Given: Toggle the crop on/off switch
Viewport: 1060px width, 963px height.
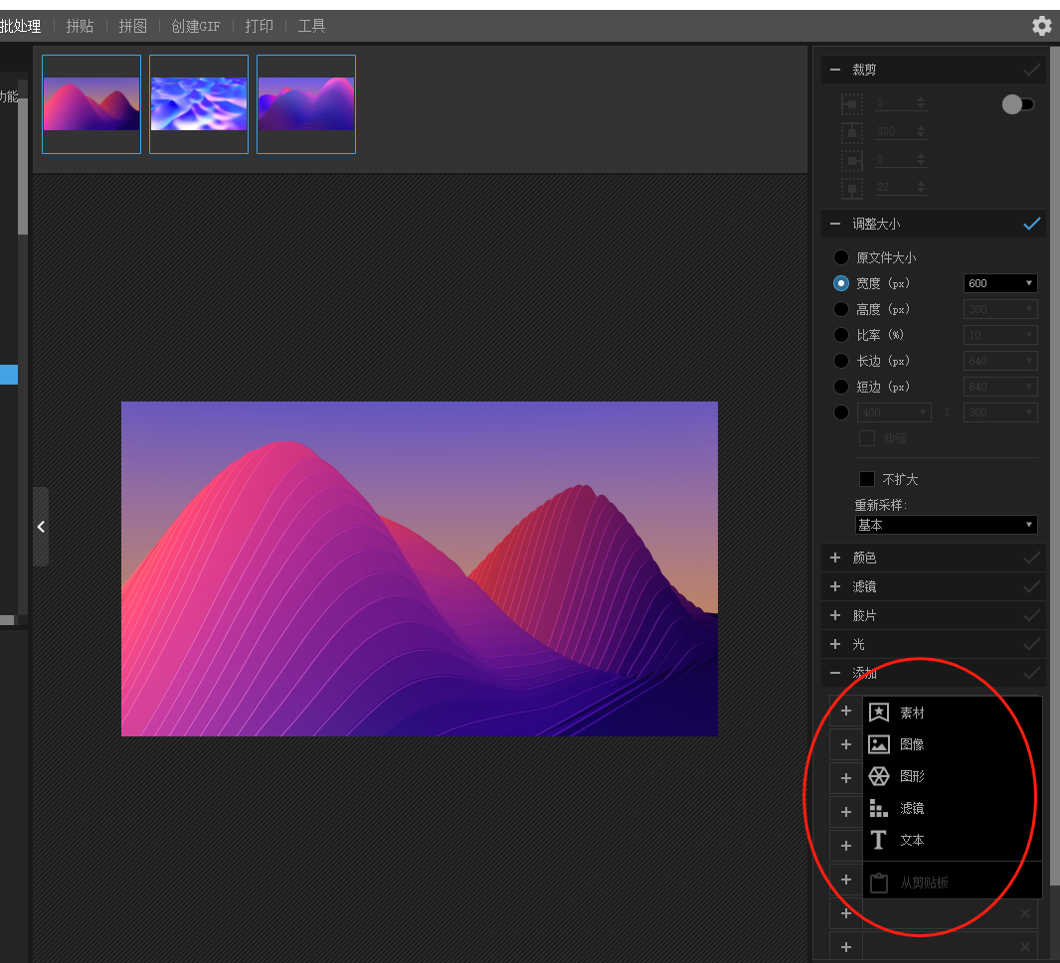Looking at the screenshot, I should coord(1018,104).
